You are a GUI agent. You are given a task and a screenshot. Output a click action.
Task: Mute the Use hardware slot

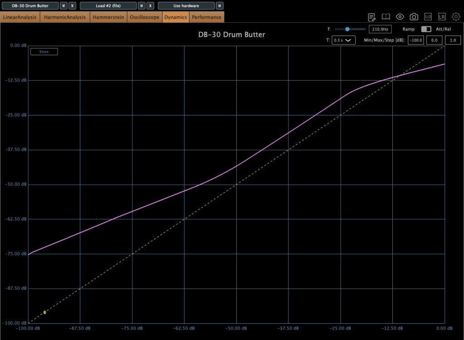tap(220, 6)
